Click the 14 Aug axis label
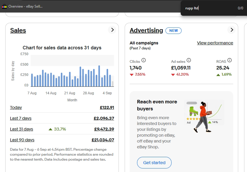The width and height of the screenshot is (247, 172). point(51,93)
